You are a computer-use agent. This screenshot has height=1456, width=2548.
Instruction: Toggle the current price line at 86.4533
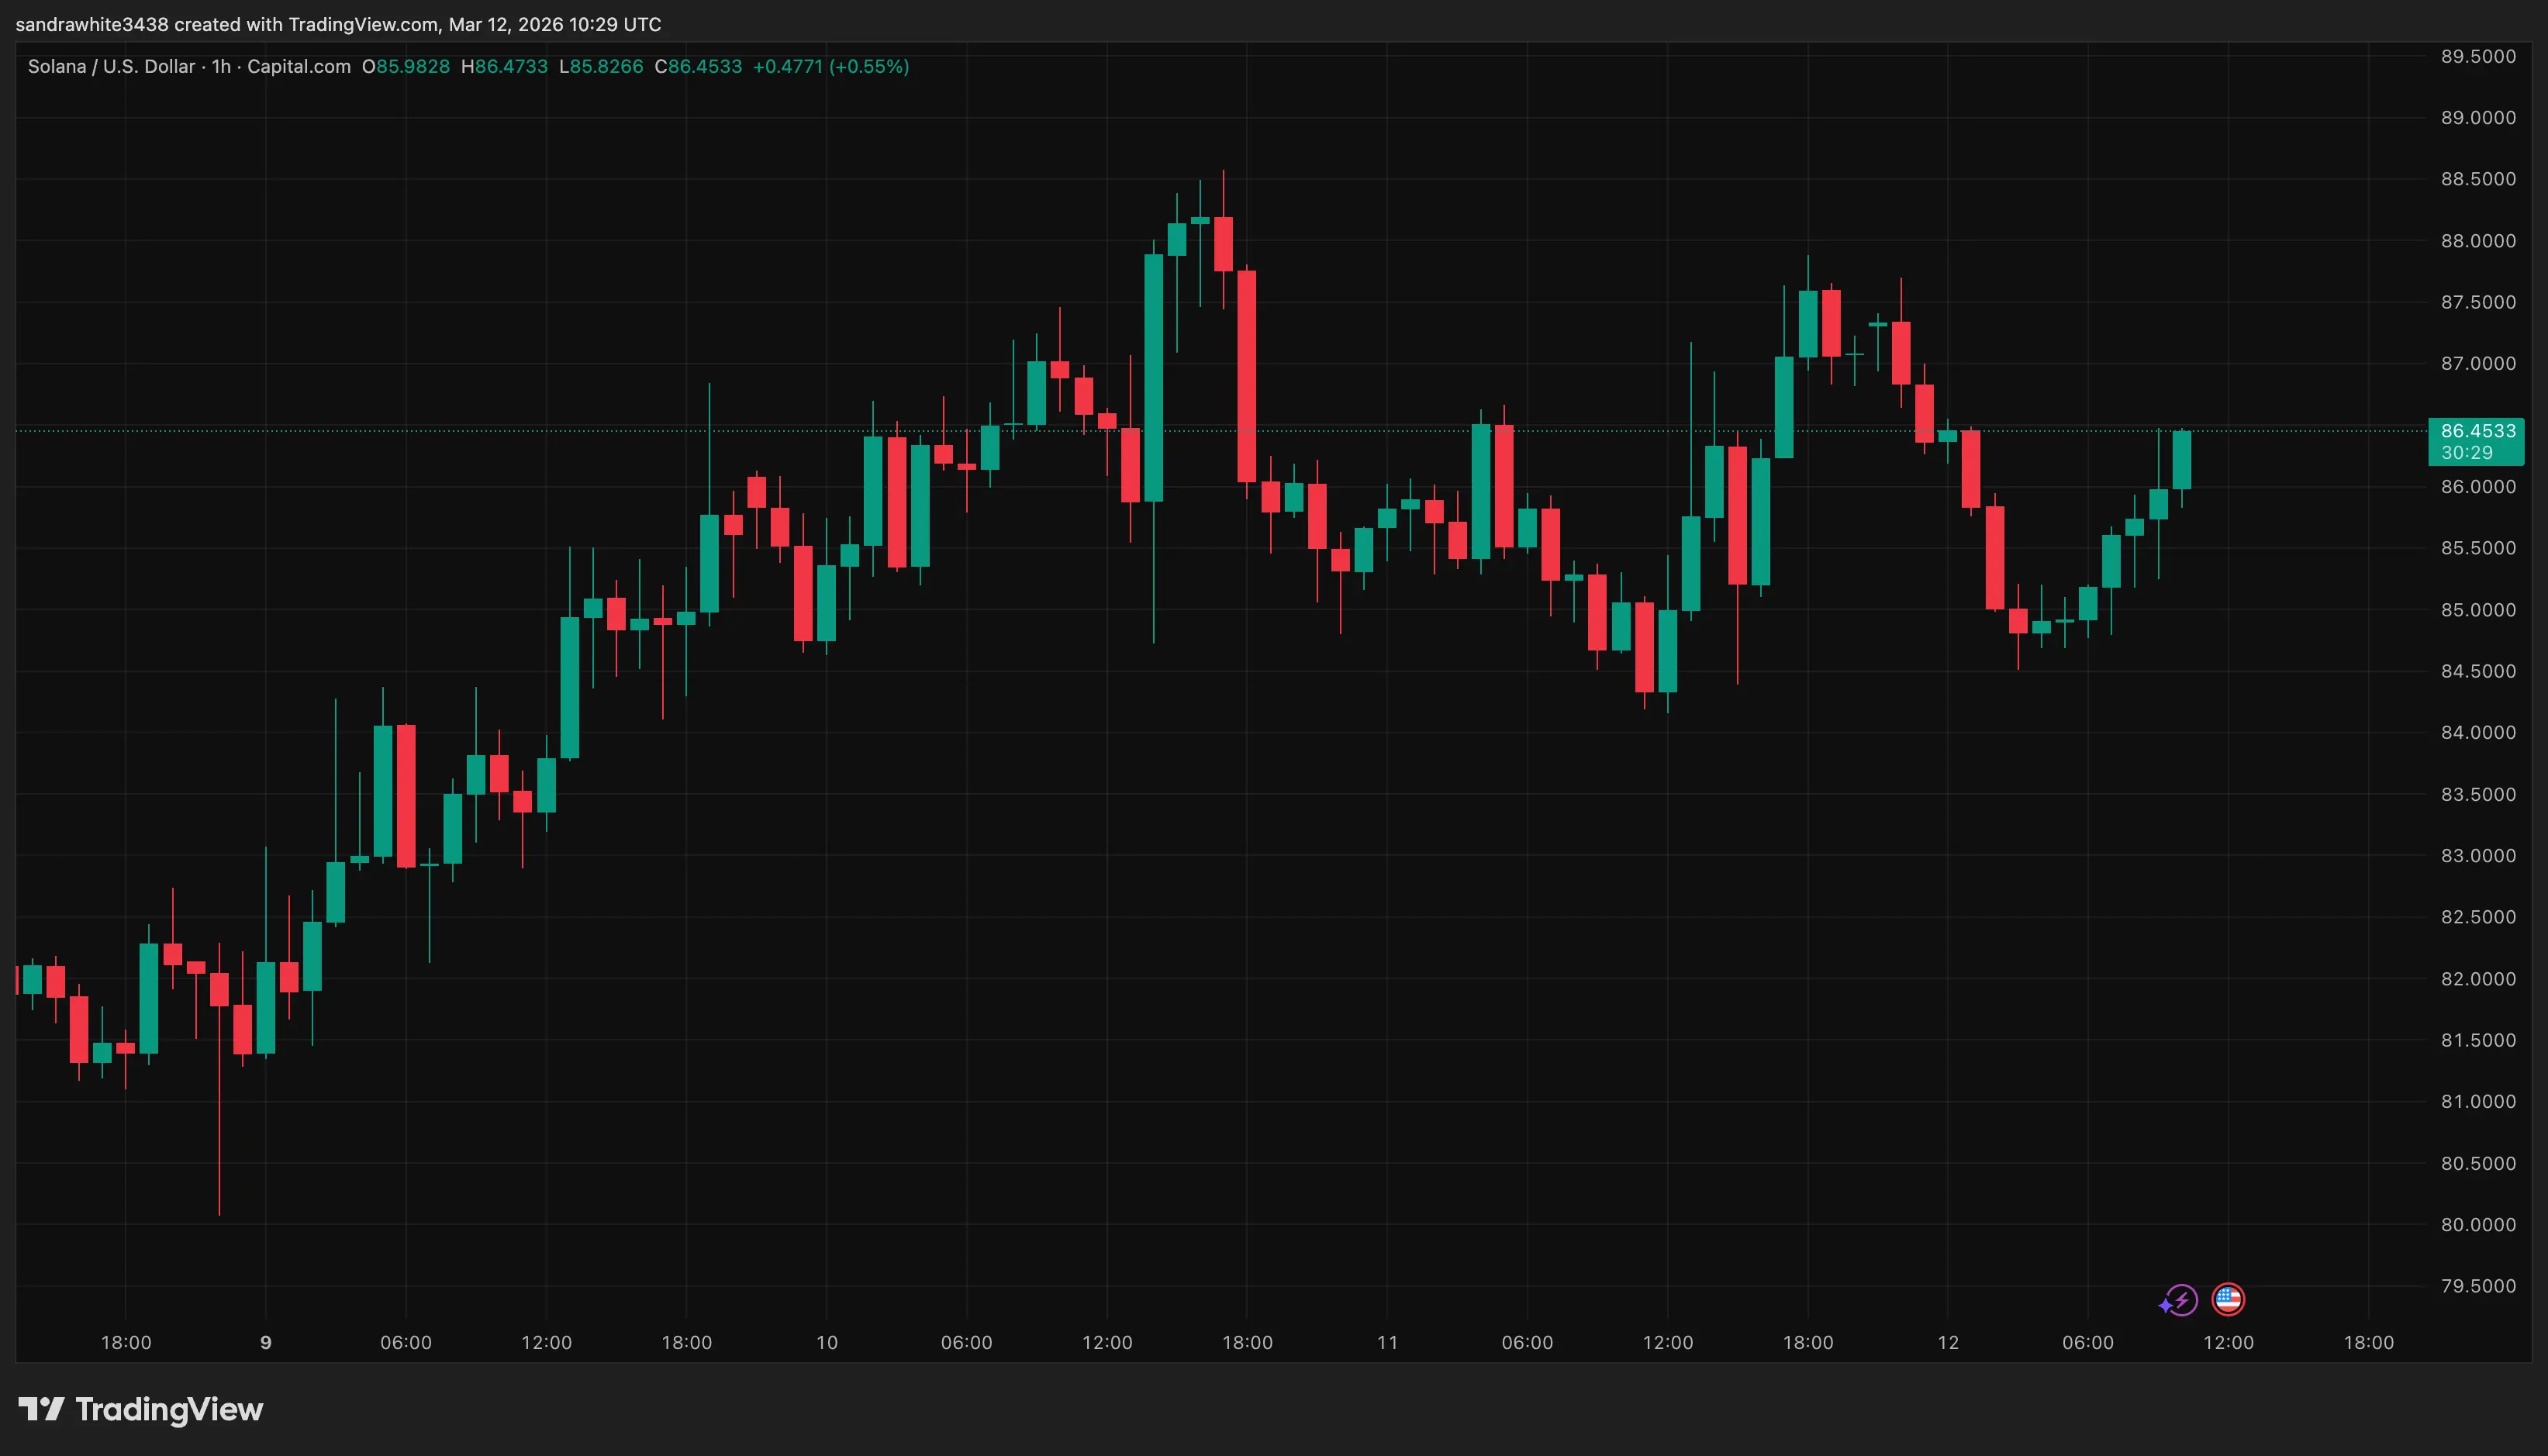(2477, 431)
